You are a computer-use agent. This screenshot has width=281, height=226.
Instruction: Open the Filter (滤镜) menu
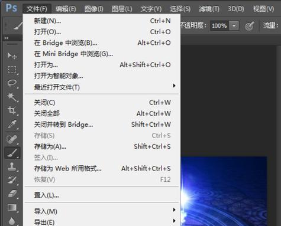point(209,9)
